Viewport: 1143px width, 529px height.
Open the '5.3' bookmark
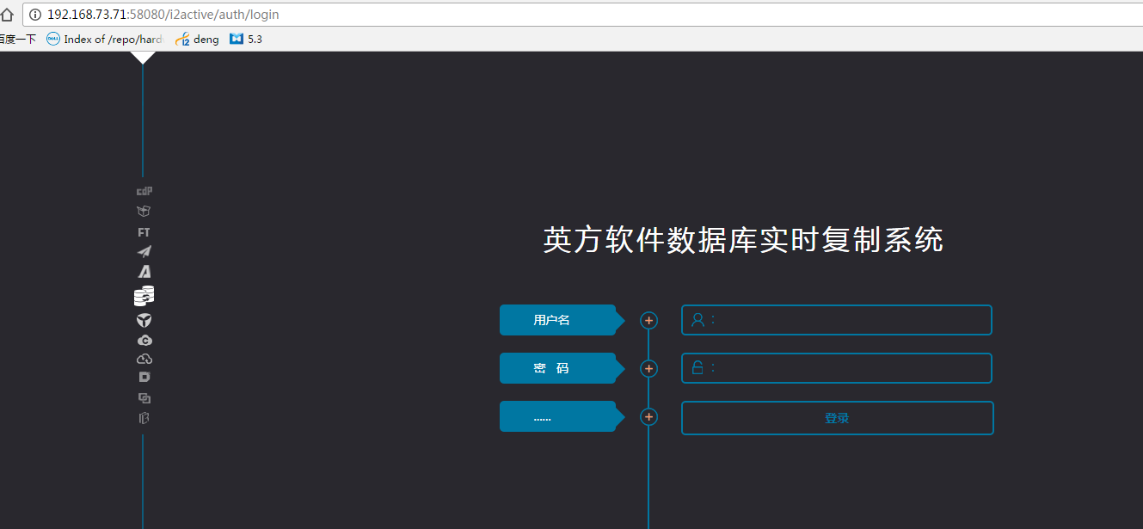[246, 39]
